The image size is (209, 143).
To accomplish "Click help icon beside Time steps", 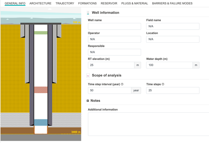I will point(163,84).
